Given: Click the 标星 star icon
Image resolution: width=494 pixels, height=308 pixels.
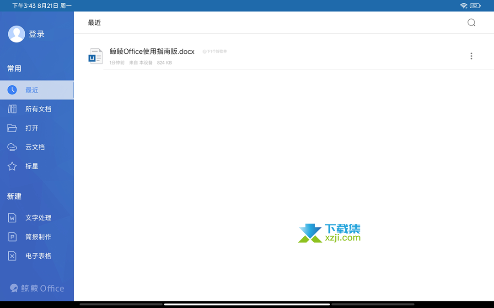Looking at the screenshot, I should [x=12, y=166].
